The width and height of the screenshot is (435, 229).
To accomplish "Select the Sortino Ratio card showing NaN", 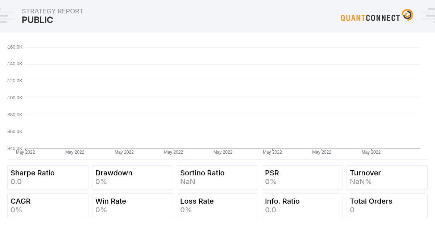I will point(217,177).
